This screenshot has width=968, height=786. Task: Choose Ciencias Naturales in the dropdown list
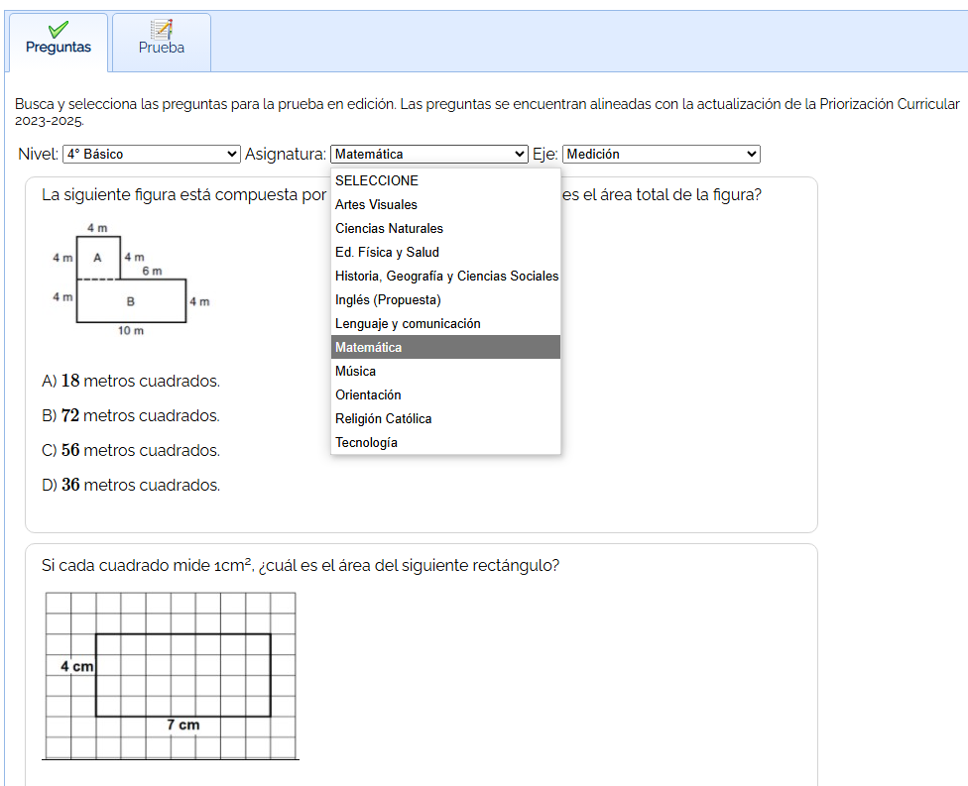point(389,229)
